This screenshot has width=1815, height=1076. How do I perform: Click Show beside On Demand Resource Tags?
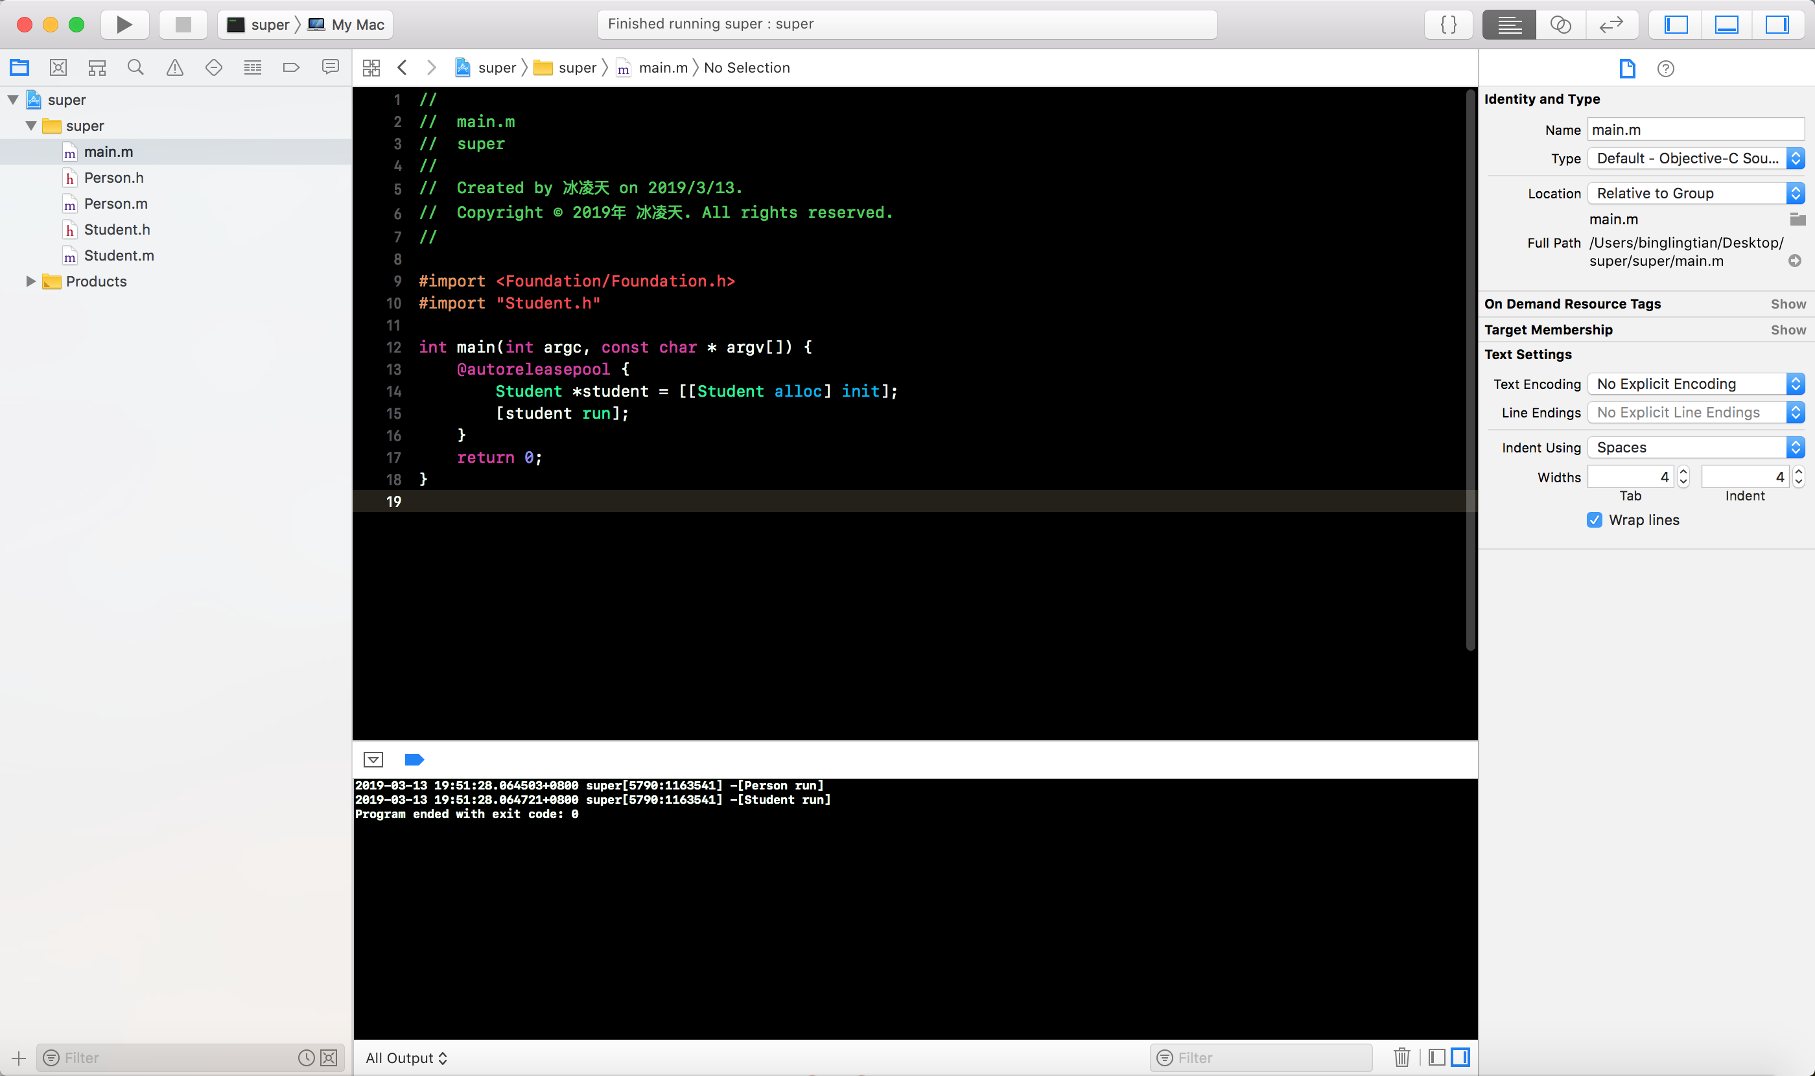point(1787,304)
